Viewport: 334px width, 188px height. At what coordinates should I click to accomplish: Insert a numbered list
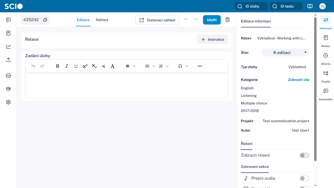click(161, 66)
